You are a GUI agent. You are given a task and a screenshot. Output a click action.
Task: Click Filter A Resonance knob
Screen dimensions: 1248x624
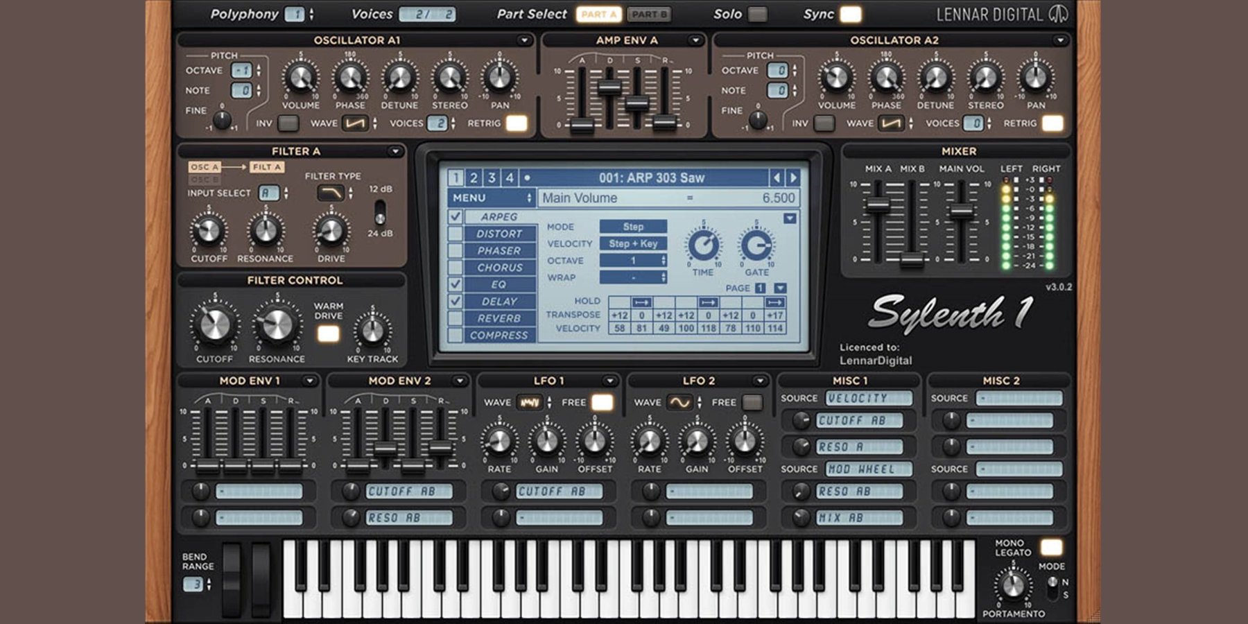point(266,231)
